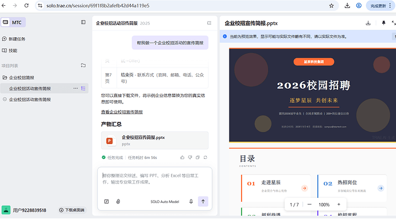The width and height of the screenshot is (396, 219).
Task: Click the 产物汇总 heading
Action: click(111, 124)
